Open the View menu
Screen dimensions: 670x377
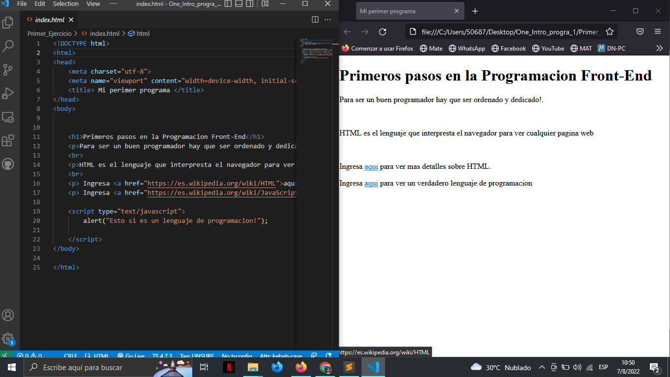click(93, 4)
